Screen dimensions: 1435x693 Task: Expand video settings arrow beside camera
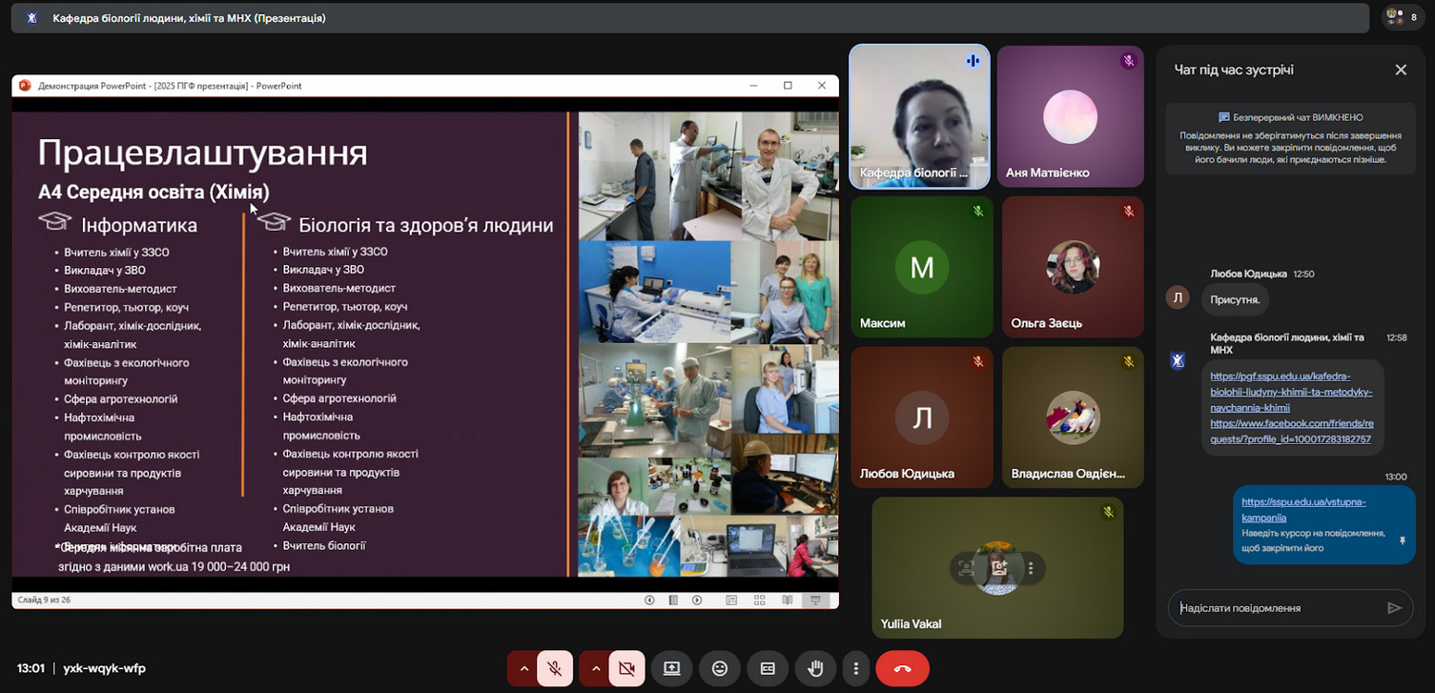596,668
